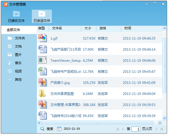The width and height of the screenshot is (169, 135).
Task: Sort by the 大小 column header
Action: [x=88, y=28]
